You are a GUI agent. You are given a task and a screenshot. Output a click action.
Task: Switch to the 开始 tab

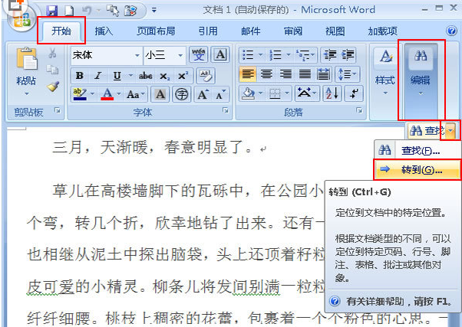coord(61,31)
